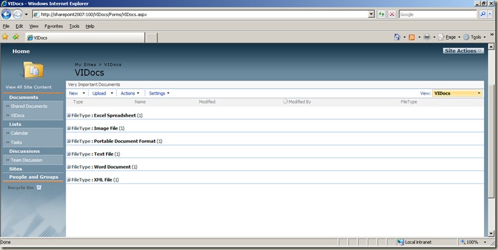Screen dimensions: 498x250
Task: Click the Print icon in toolbar
Action: [x=427, y=37]
